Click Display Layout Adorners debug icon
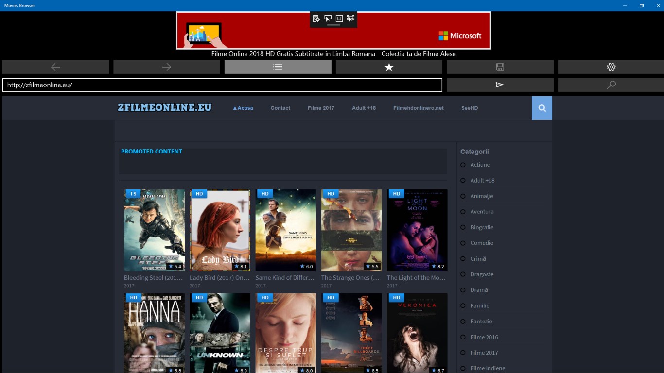664x373 pixels. (x=339, y=18)
